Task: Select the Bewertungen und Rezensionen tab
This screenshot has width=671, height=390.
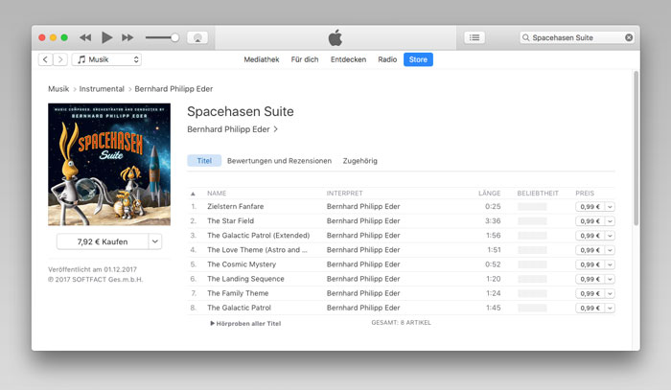Action: pos(279,161)
